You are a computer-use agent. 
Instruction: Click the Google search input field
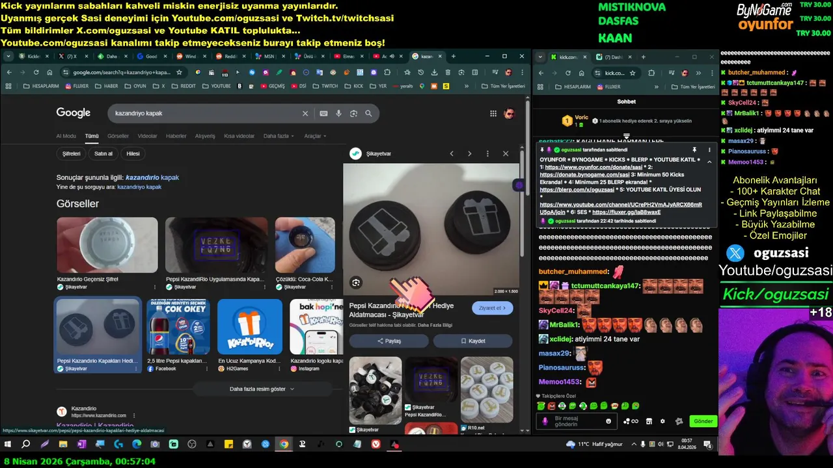(x=206, y=113)
